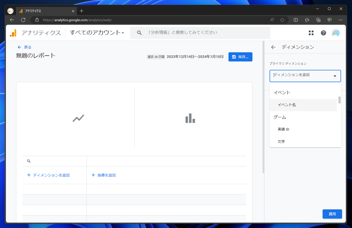
Task: Click the magnifier icon in the analytics search bar
Action: 139,33
